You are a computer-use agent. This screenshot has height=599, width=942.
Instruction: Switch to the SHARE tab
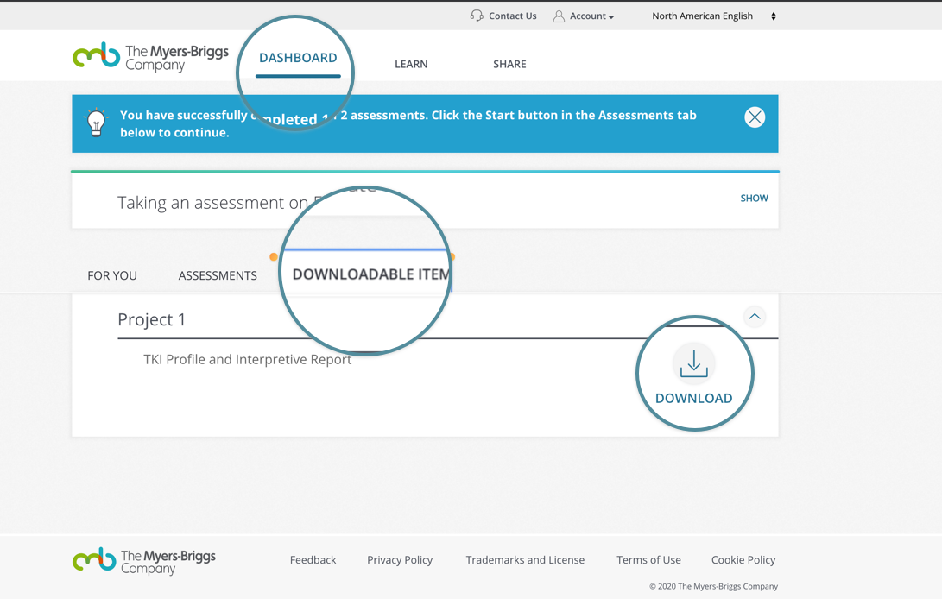509,63
